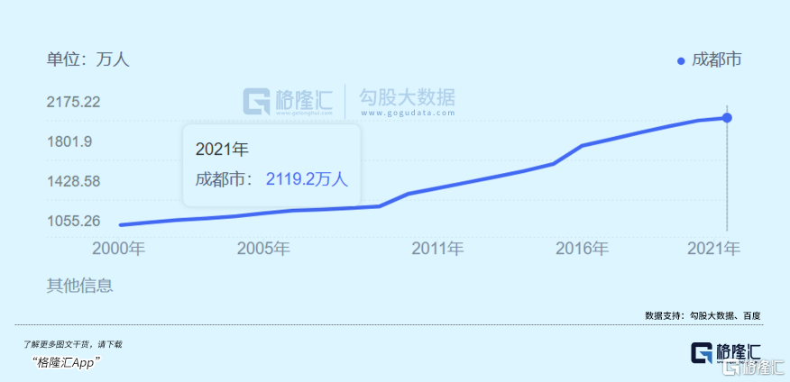The width and height of the screenshot is (790, 382).
Task: Click the “格隆汇App” download text
Action: pyautogui.click(x=66, y=362)
